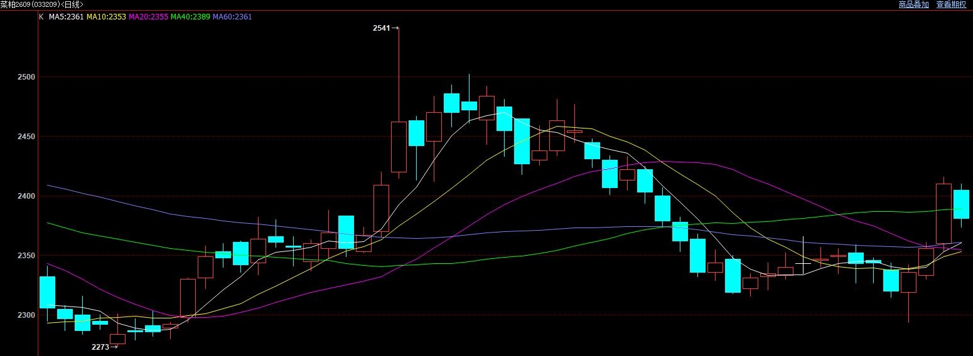Click the 2450 price axis label

26,137
